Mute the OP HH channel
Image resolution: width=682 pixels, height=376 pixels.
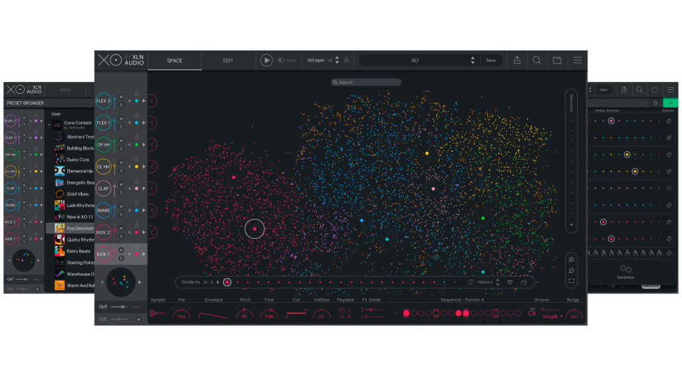(121, 141)
